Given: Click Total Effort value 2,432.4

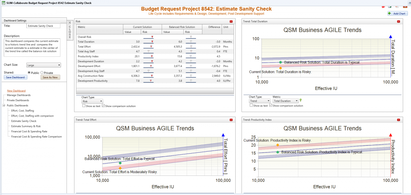Looking at the screenshot, I should point(135,47).
